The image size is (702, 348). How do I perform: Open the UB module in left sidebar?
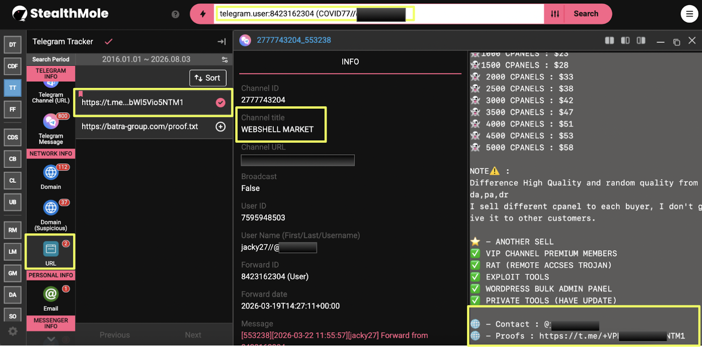point(13,202)
